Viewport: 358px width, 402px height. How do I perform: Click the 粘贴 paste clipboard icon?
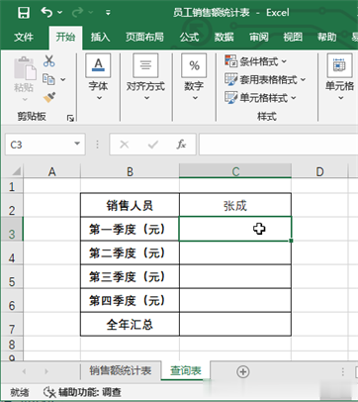(25, 68)
